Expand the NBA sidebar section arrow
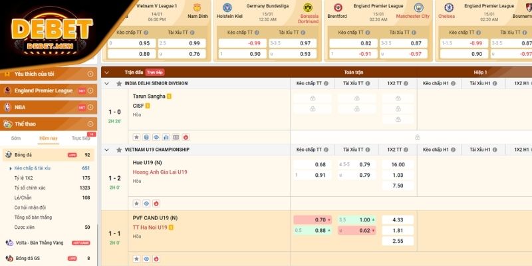 (x=90, y=107)
